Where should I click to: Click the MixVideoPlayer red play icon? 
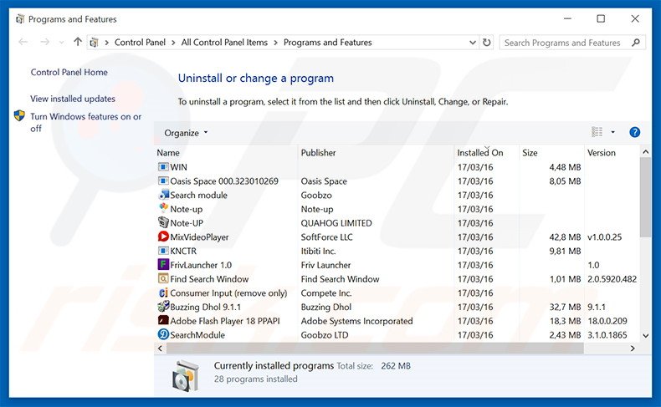tap(163, 237)
